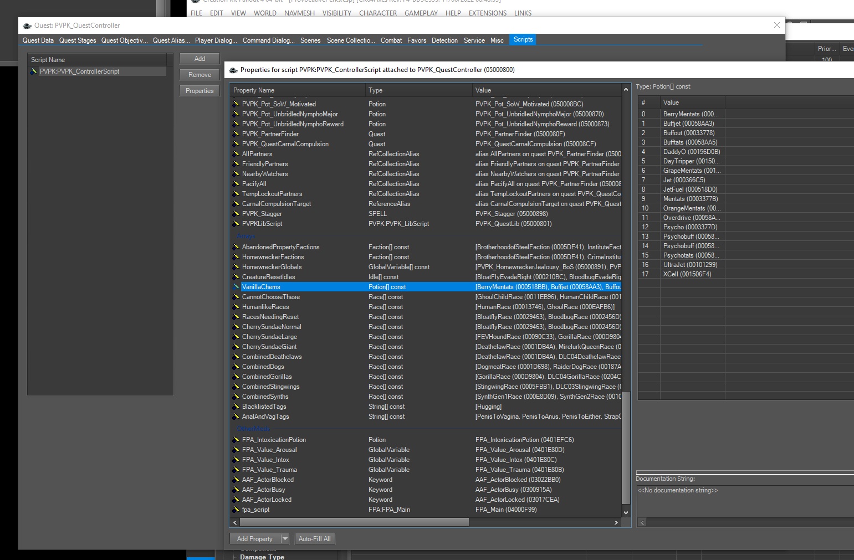This screenshot has width=854, height=560.
Task: Click the Properties button
Action: click(x=200, y=91)
